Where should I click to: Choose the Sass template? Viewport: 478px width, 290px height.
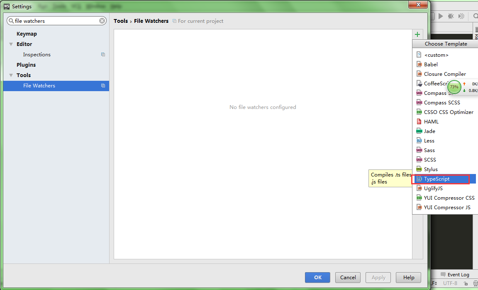pos(445,150)
